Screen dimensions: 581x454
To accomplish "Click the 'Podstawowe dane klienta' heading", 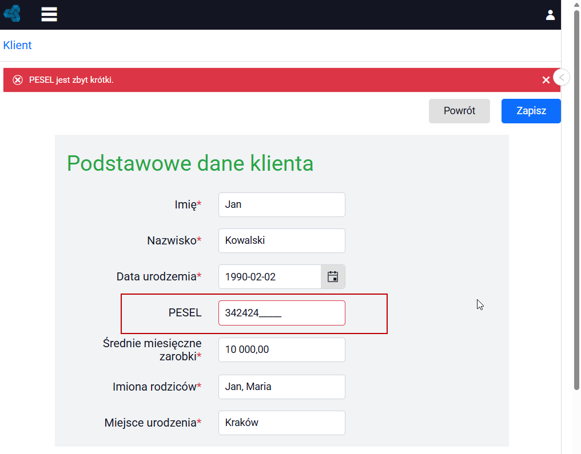I will point(190,163).
